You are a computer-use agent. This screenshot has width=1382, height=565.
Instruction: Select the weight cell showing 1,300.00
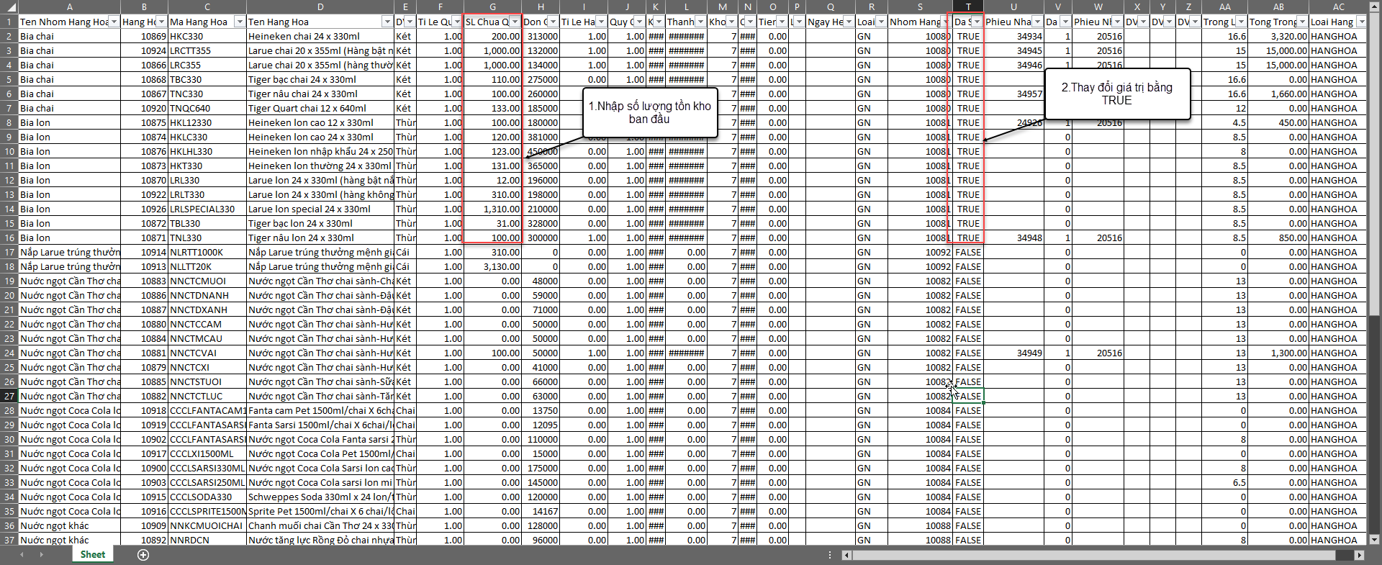pyautogui.click(x=1278, y=353)
